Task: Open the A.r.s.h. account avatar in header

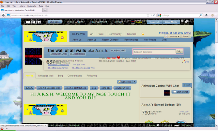Action: click(x=133, y=22)
